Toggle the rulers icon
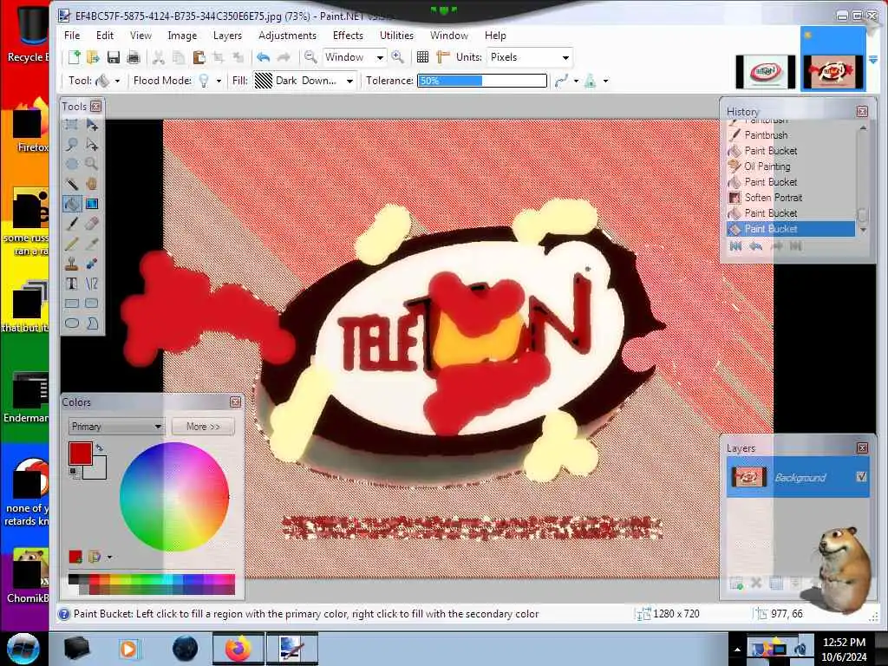This screenshot has width=888, height=666. [443, 57]
